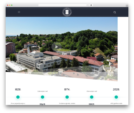Viewport: 134px width, 113px height.
Task: Click the search magnifier icon
Action: (115, 12)
